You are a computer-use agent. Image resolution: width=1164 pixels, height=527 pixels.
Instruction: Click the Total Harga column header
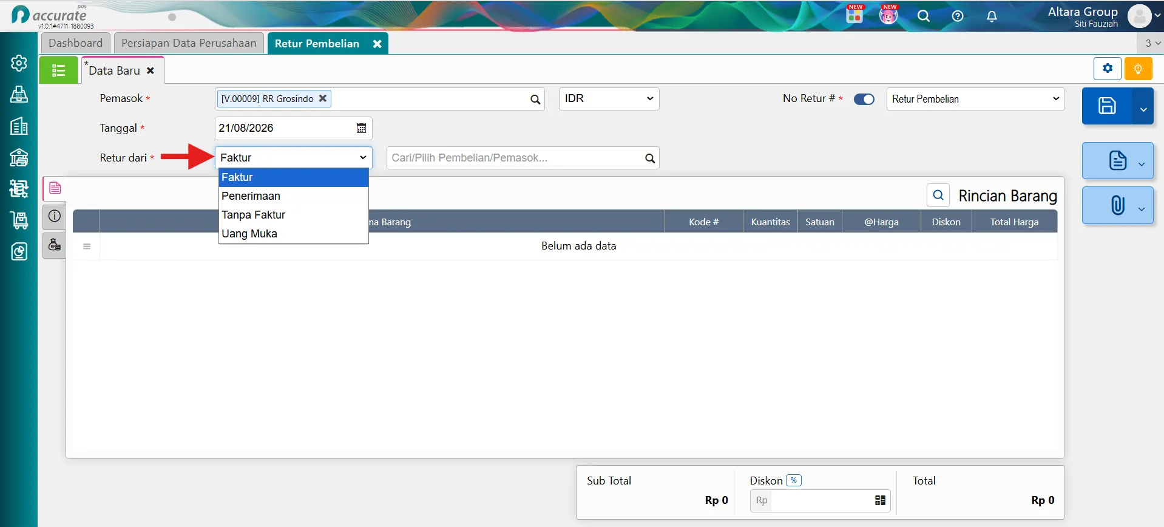coord(1014,222)
